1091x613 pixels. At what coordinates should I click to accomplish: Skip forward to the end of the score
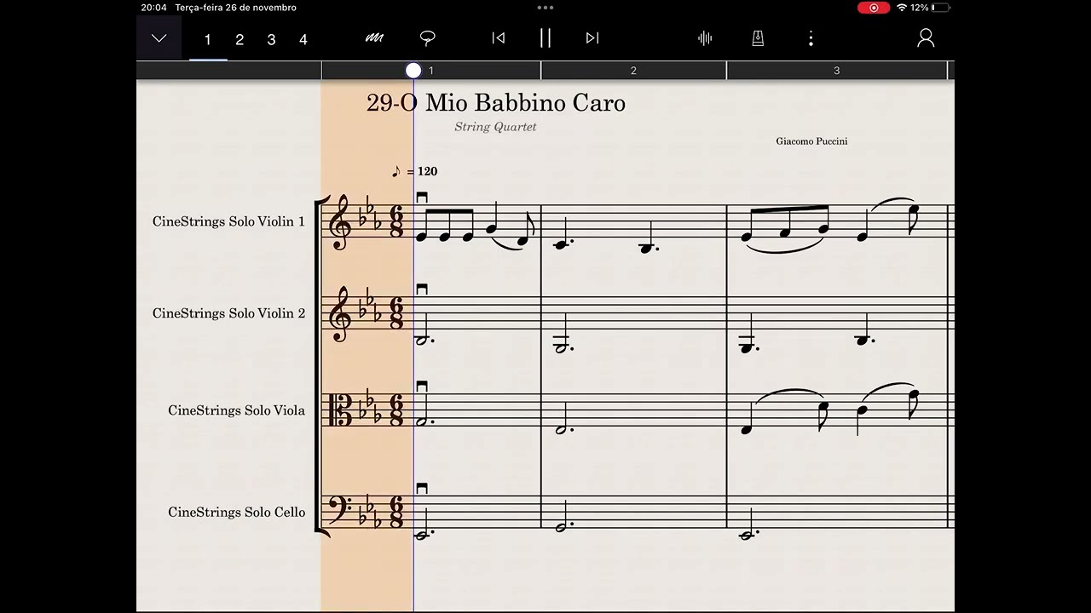coord(592,38)
